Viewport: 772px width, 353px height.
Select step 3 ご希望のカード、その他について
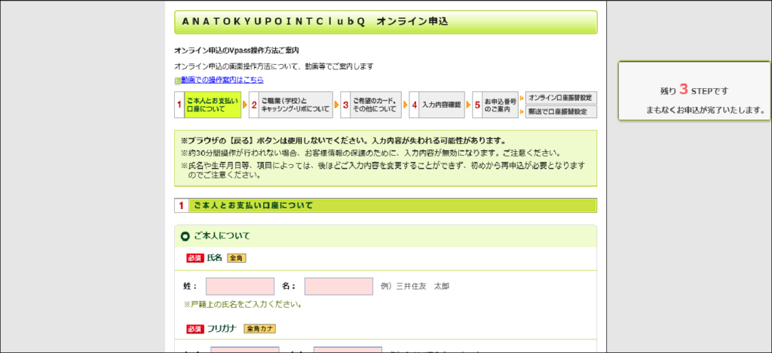tap(371, 105)
